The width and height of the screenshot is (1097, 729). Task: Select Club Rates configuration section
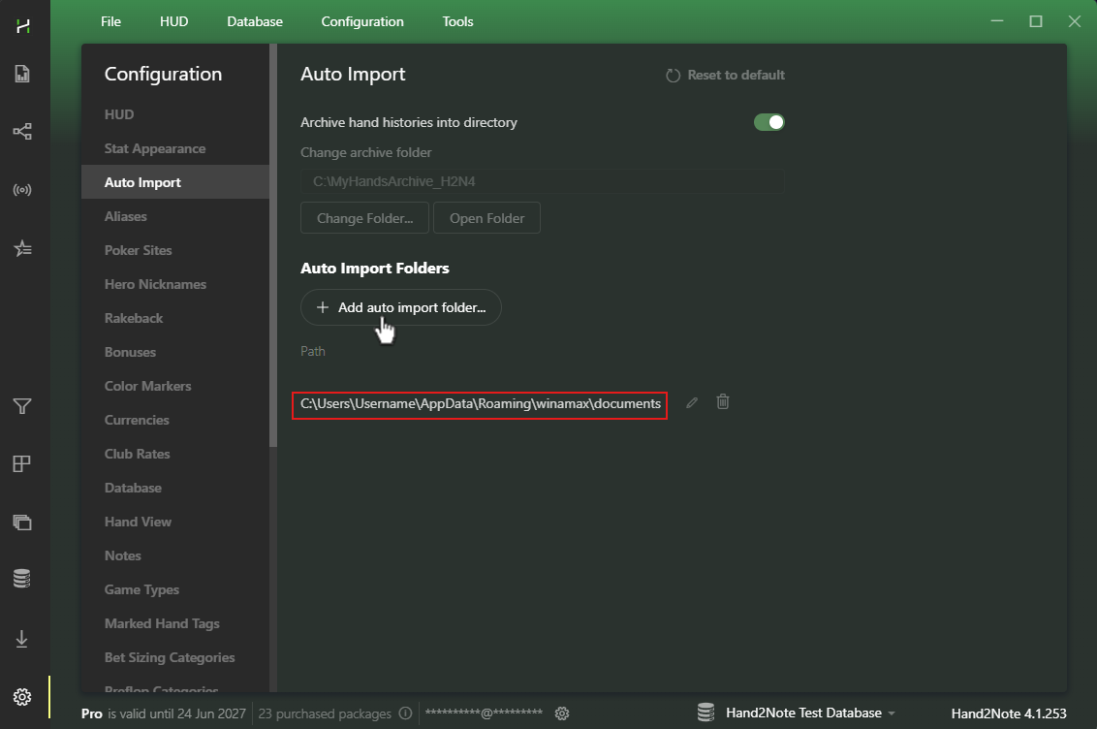[x=174, y=454]
